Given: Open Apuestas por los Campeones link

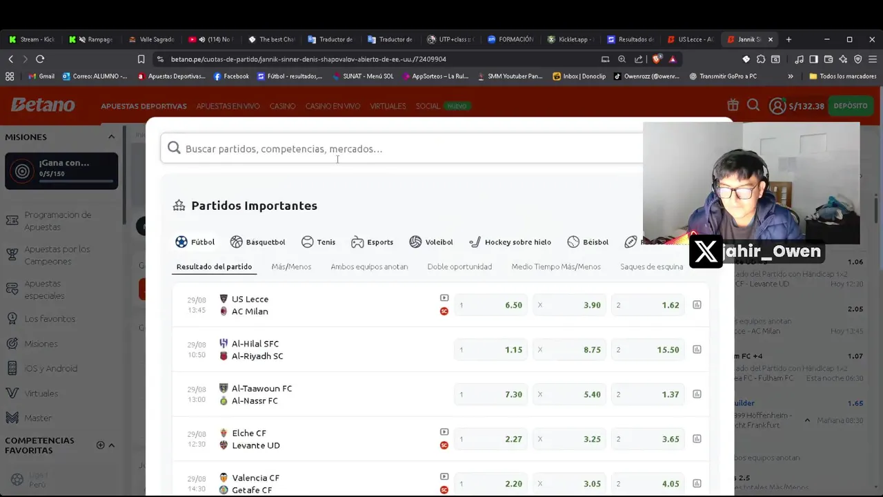Looking at the screenshot, I should tap(57, 255).
